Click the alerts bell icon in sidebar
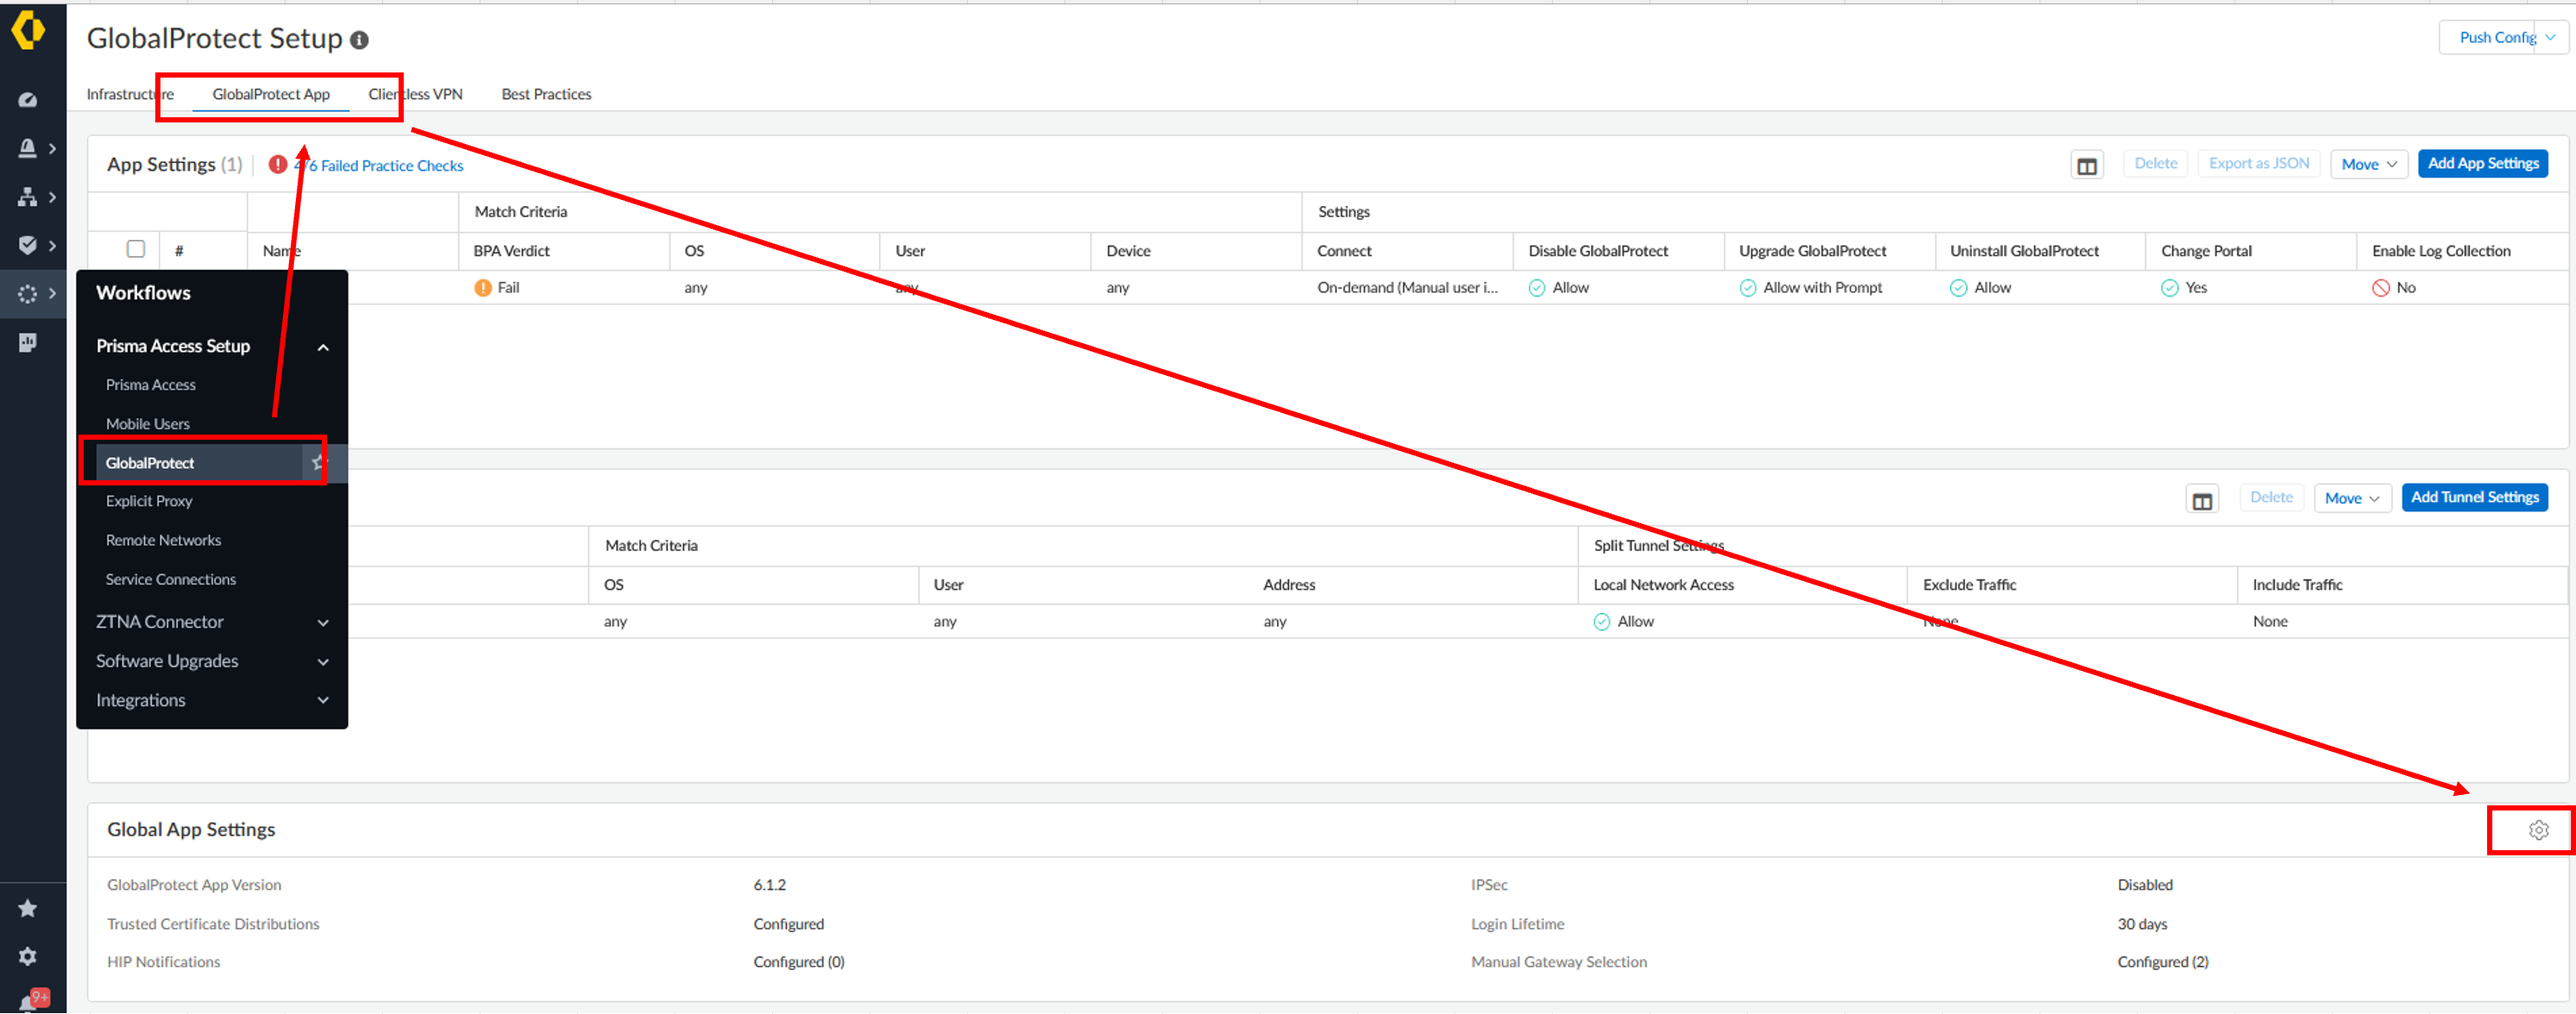 coord(28,149)
